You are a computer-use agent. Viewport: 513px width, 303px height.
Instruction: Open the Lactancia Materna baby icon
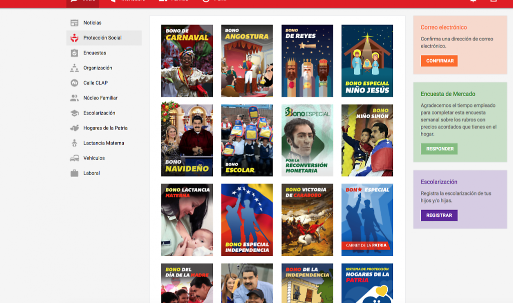click(x=74, y=143)
